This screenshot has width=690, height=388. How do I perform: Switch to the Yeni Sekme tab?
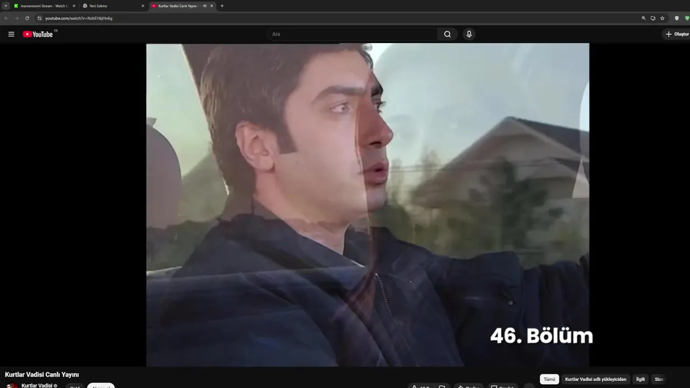coord(113,6)
